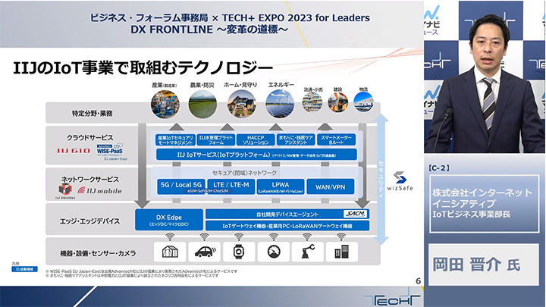This screenshot has height=307, width=546.
Task: Click the SACM logo badge
Action: click(355, 214)
